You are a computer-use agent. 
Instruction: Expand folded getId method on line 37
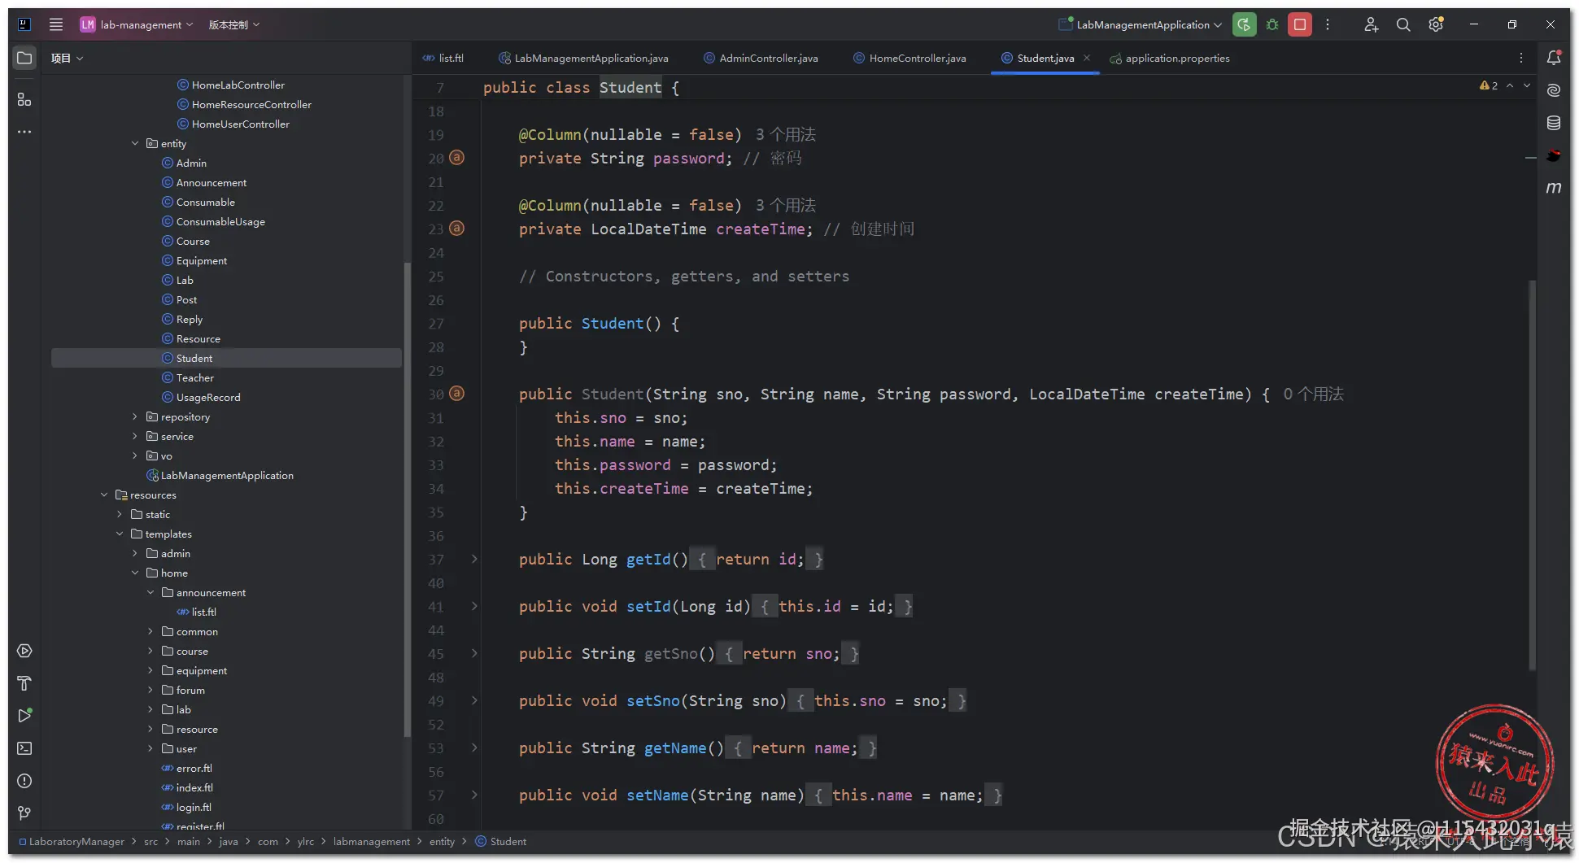474,559
